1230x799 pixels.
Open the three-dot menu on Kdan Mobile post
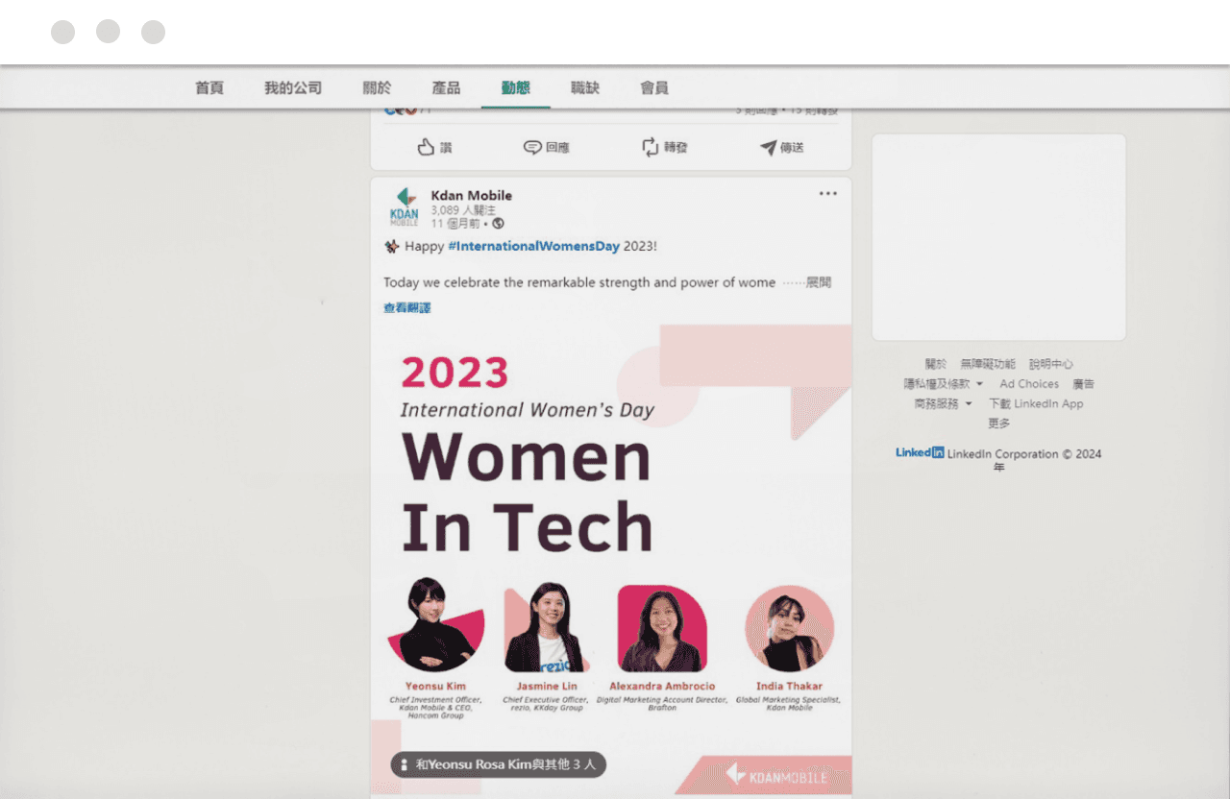coord(827,193)
